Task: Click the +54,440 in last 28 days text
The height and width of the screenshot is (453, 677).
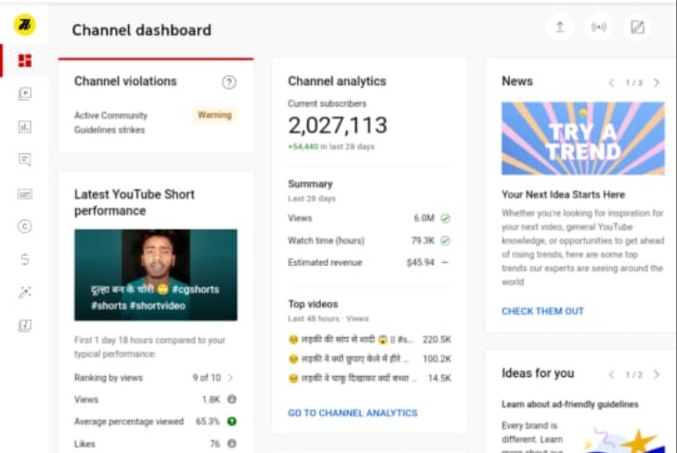Action: pos(331,146)
